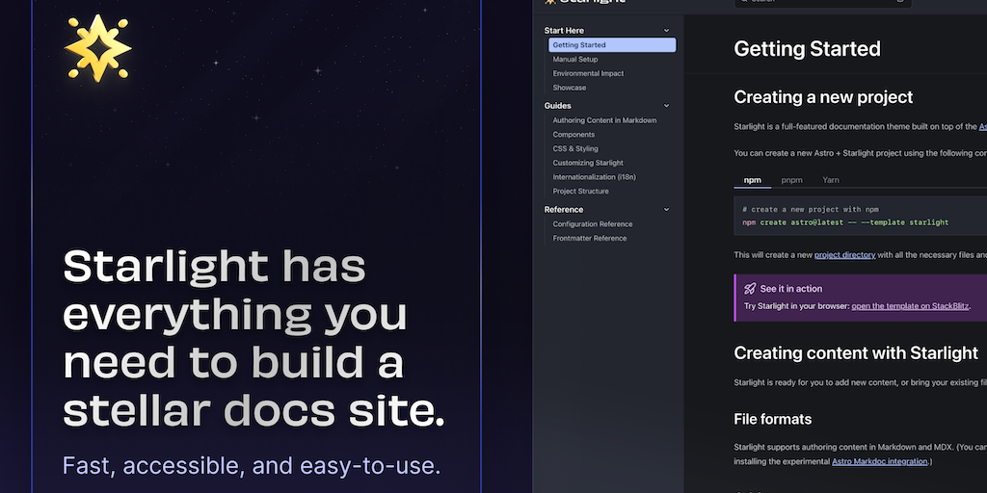Screen dimensions: 987x493
Task: Collapse the Reference section chevron
Action: (667, 209)
